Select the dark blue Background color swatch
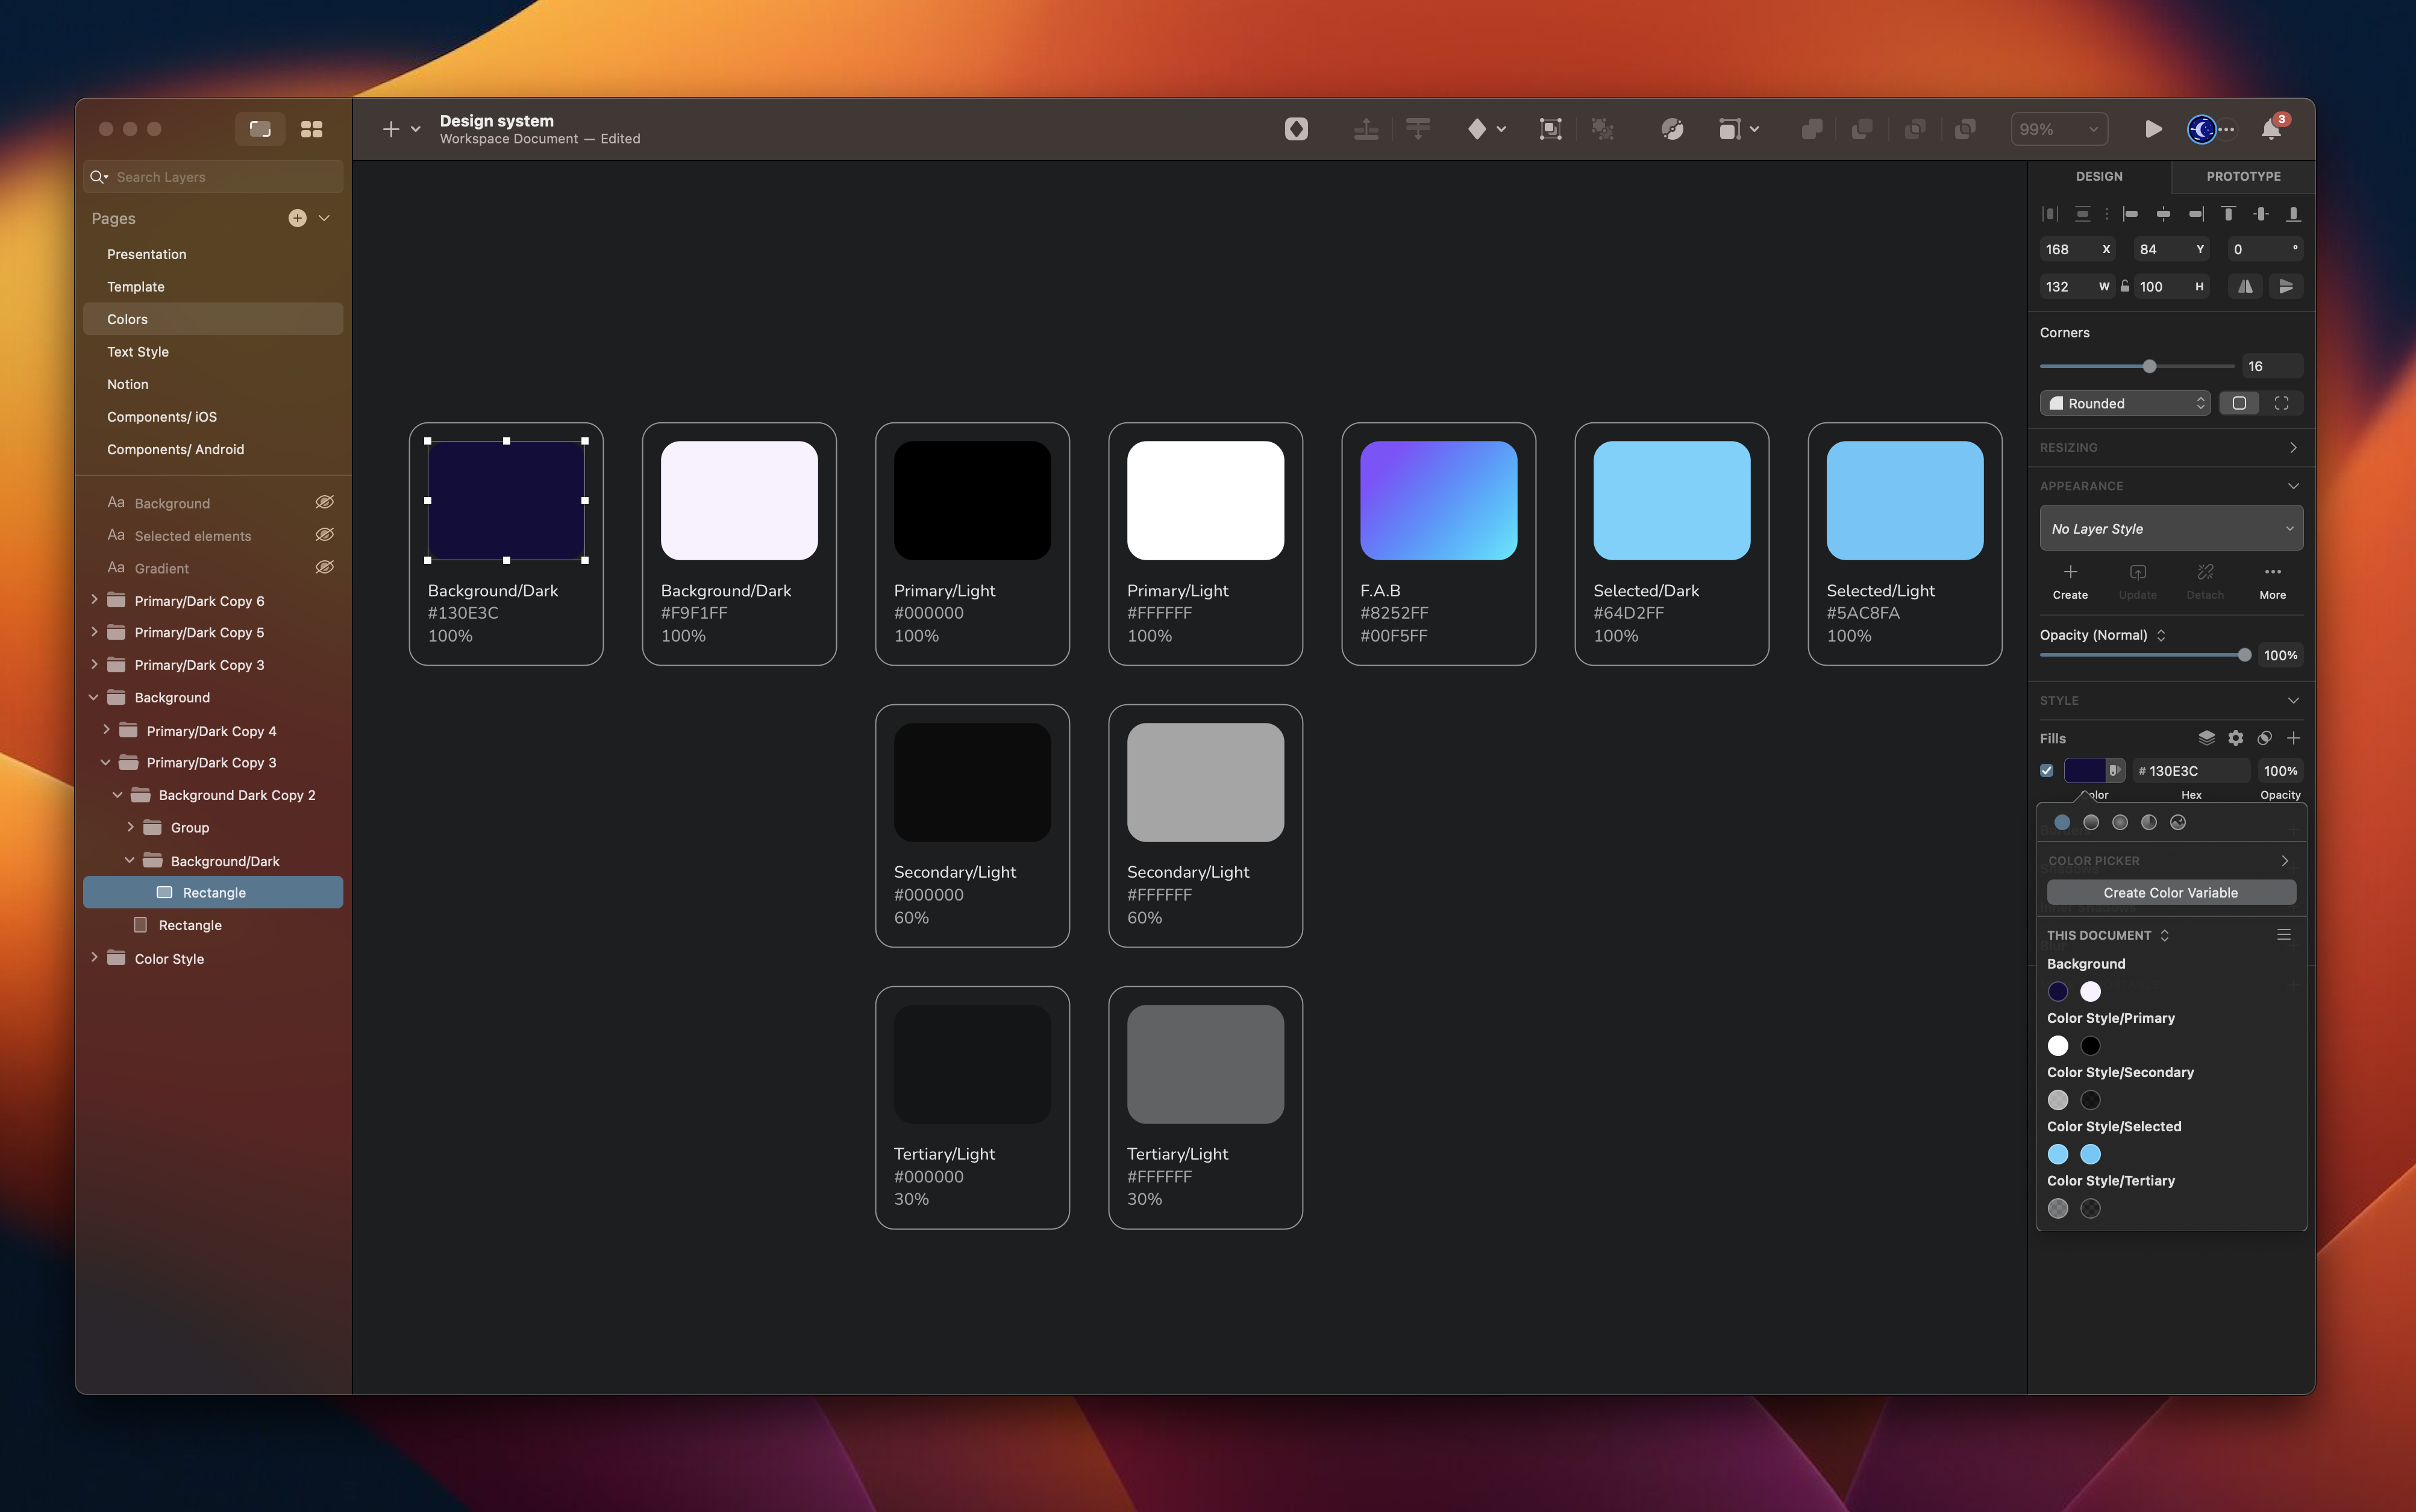The image size is (2416, 1512). coord(2059,991)
